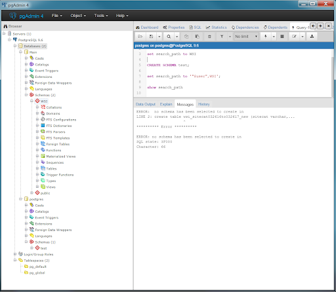Image resolution: width=336 pixels, height=292 pixels.
Task: Click the Find magnifier icon
Action: coord(169,37)
